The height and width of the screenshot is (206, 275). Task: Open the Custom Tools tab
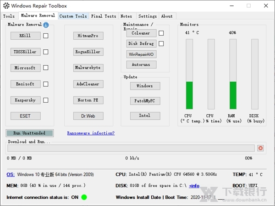point(73,16)
